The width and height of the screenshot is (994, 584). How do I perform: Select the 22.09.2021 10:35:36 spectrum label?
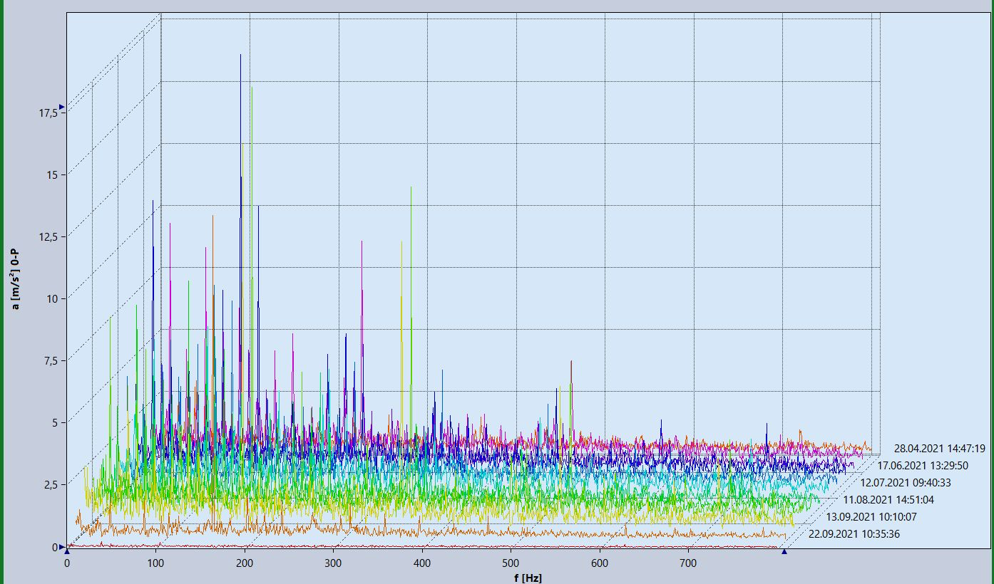click(854, 534)
